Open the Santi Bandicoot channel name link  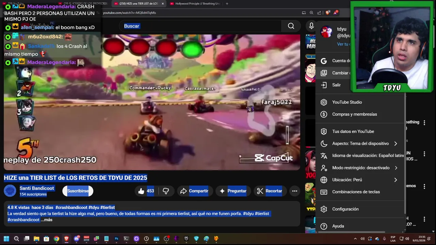coord(37,188)
